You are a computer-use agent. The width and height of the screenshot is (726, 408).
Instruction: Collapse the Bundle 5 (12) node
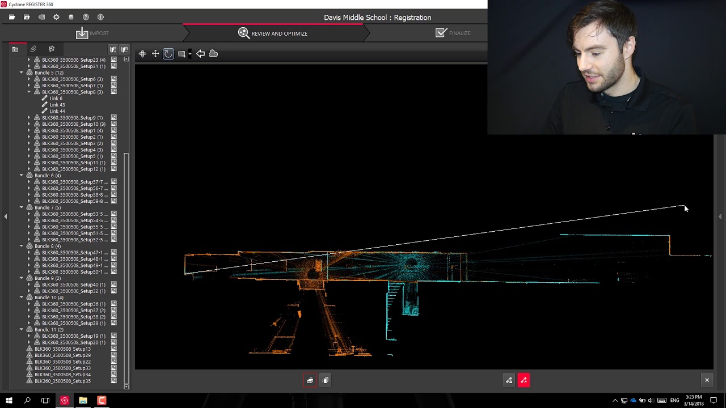pyautogui.click(x=22, y=73)
